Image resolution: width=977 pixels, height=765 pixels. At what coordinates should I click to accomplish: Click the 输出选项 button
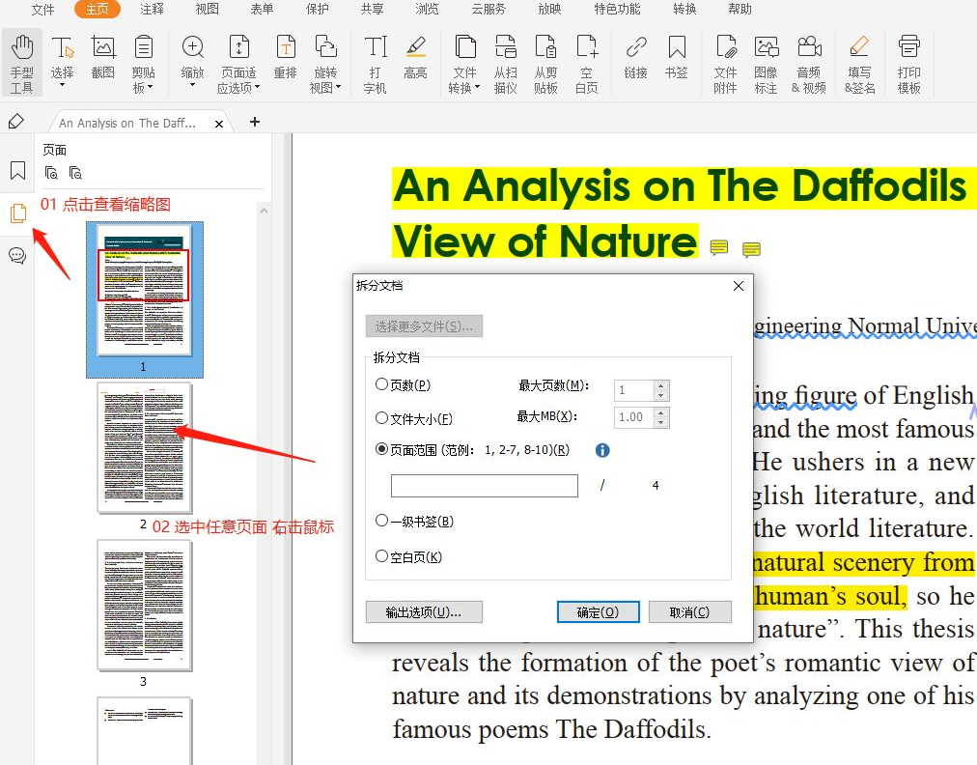tap(424, 612)
